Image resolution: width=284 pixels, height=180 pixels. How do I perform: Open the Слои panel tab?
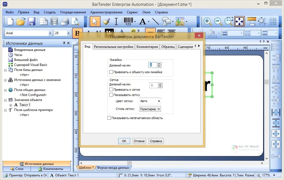click(17, 169)
